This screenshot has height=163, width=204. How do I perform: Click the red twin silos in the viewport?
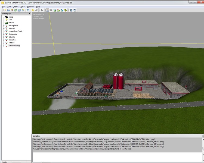tap(118, 81)
